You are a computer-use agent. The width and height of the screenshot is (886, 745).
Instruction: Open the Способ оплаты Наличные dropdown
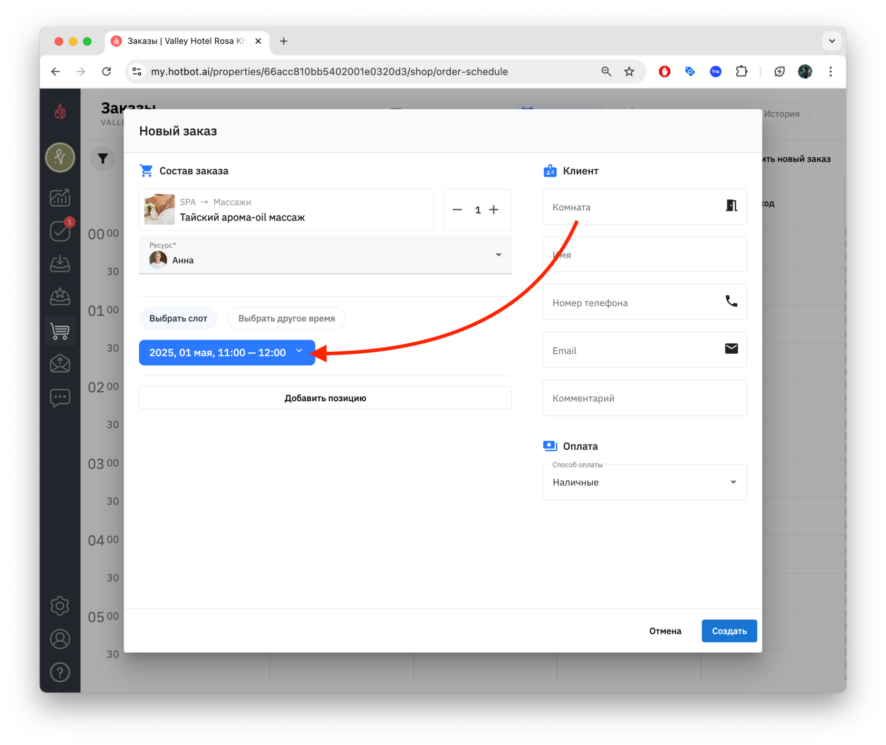(x=644, y=482)
